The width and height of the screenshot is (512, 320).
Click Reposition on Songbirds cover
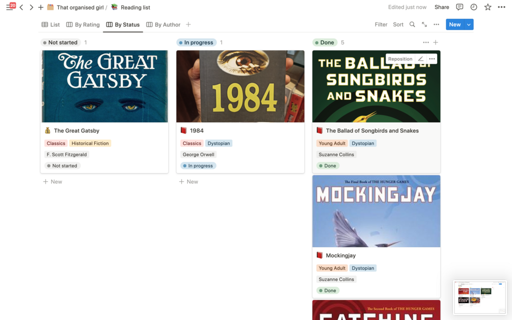[x=400, y=59]
